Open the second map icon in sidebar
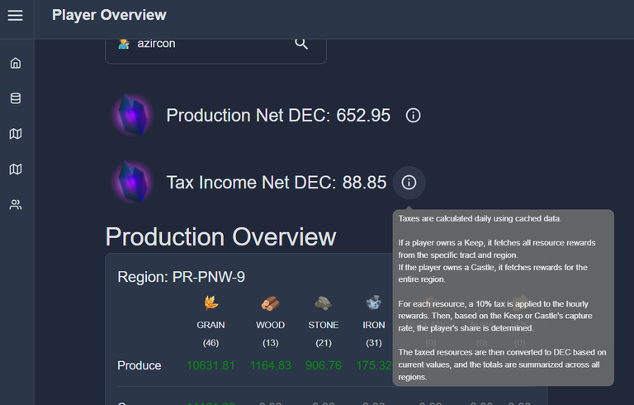This screenshot has width=634, height=405. [16, 169]
